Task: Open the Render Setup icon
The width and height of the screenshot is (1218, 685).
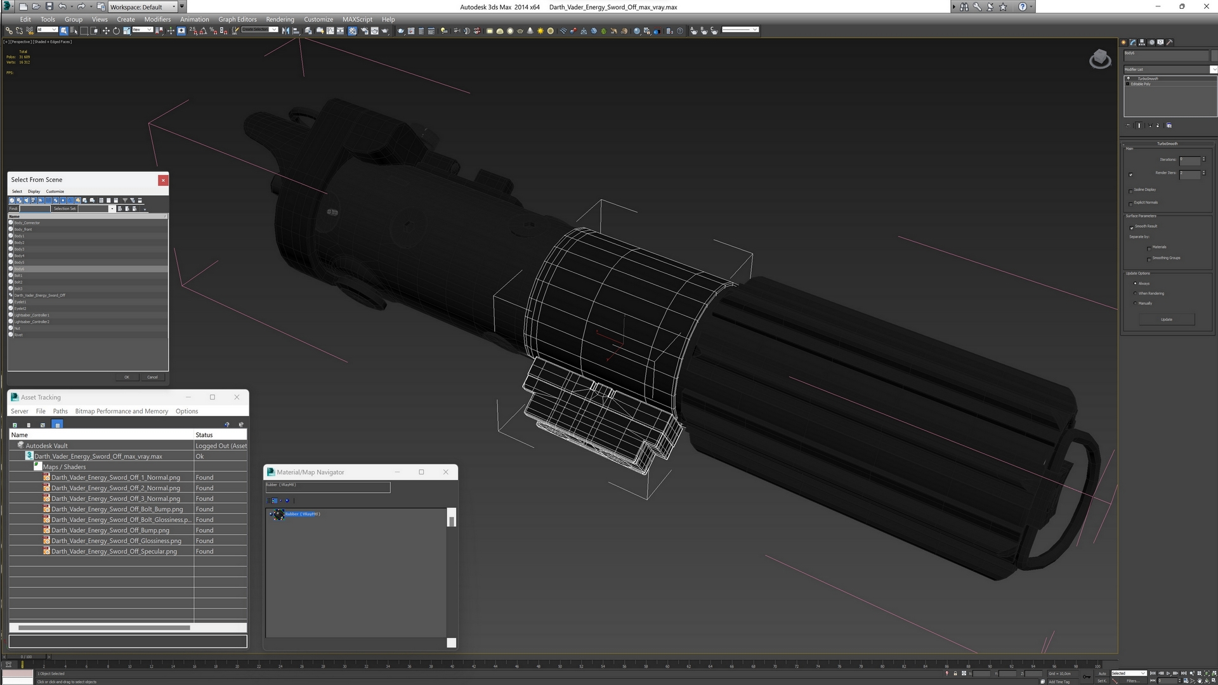Action: point(364,30)
